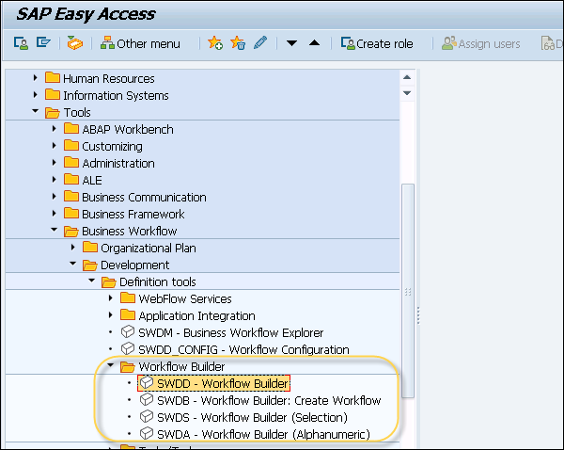Click the Create role button

(377, 43)
